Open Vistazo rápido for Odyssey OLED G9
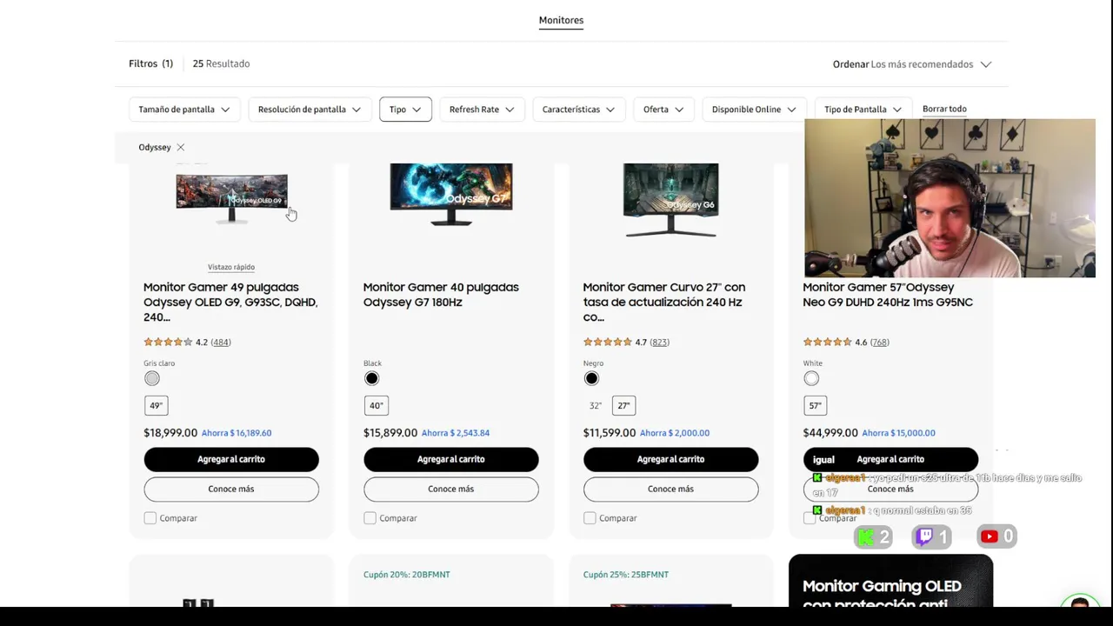Viewport: 1113px width, 626px height. [x=231, y=267]
